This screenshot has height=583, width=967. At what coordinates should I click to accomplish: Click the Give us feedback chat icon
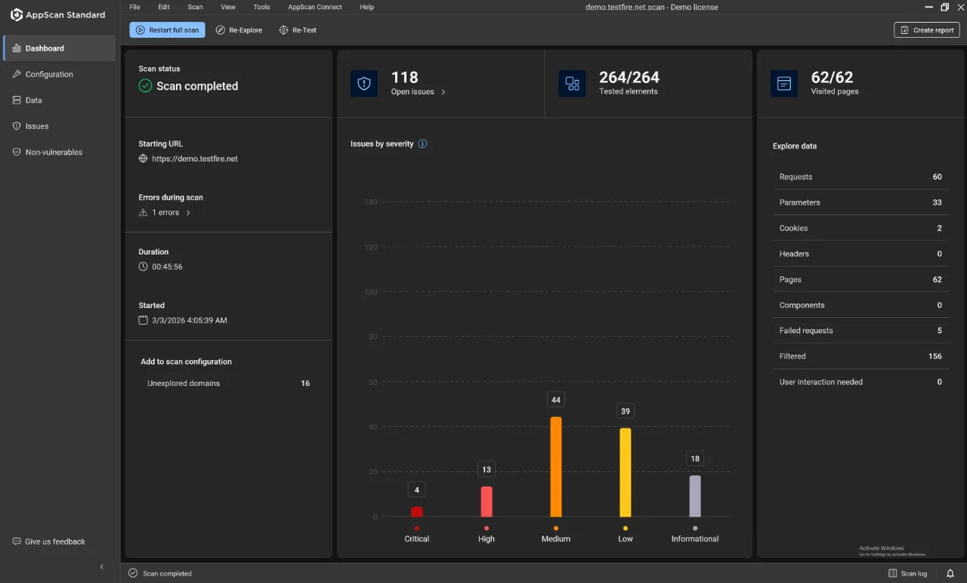17,541
